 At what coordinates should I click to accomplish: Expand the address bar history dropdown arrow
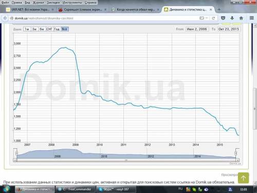(207, 18)
